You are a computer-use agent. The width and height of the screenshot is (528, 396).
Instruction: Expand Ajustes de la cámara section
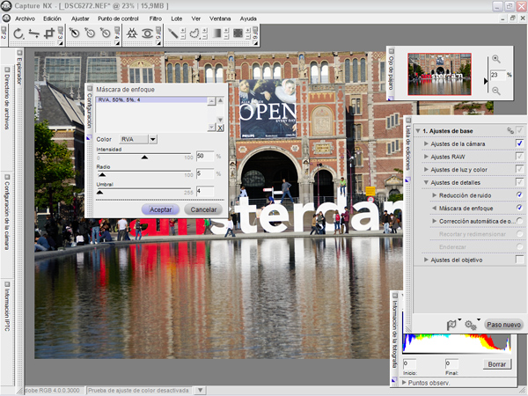[x=426, y=143]
